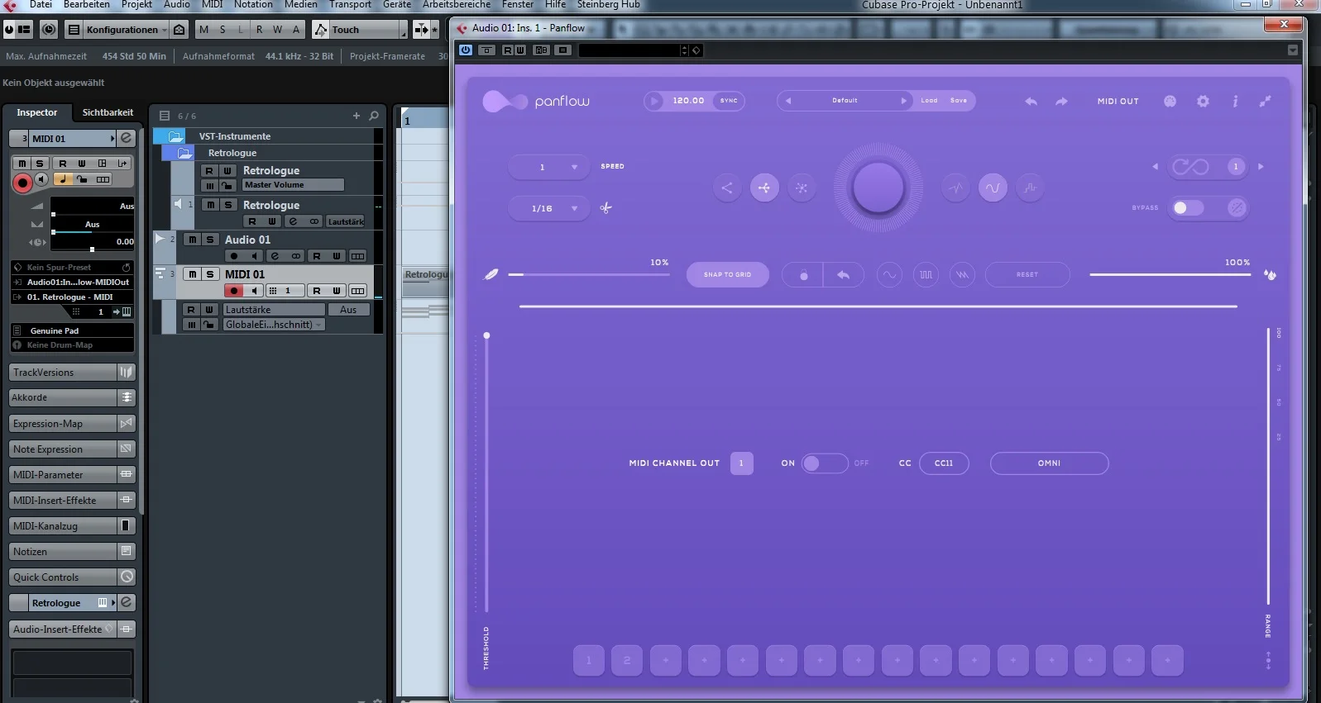Adjust the 10% feather slider
The width and height of the screenshot is (1321, 703).
tap(587, 274)
